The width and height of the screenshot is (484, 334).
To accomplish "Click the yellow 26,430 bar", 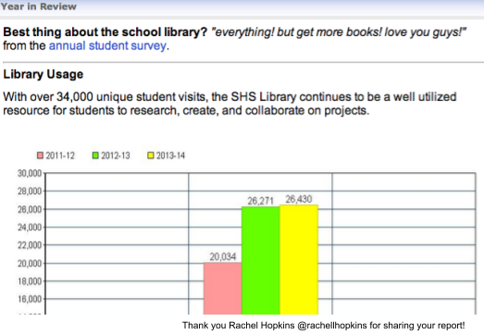I will (299, 260).
